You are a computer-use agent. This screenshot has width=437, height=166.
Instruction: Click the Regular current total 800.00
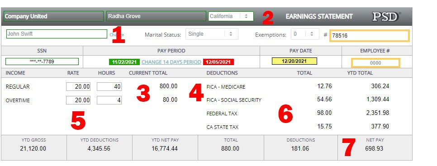point(168,86)
